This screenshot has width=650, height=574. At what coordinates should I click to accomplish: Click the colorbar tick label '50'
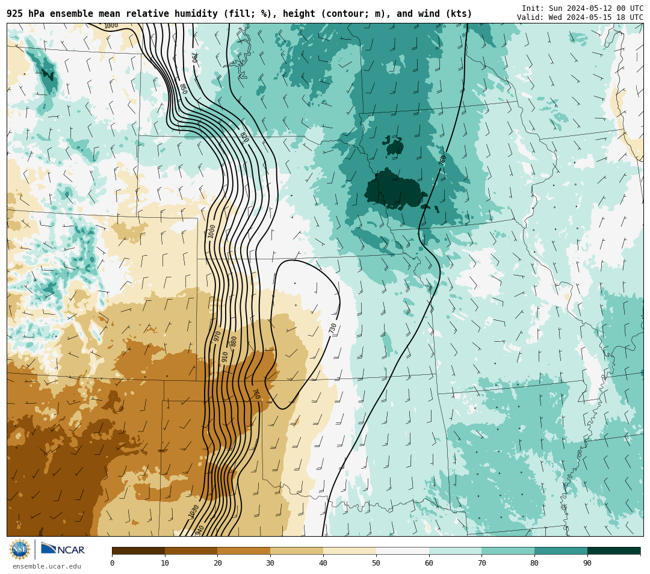(376, 563)
